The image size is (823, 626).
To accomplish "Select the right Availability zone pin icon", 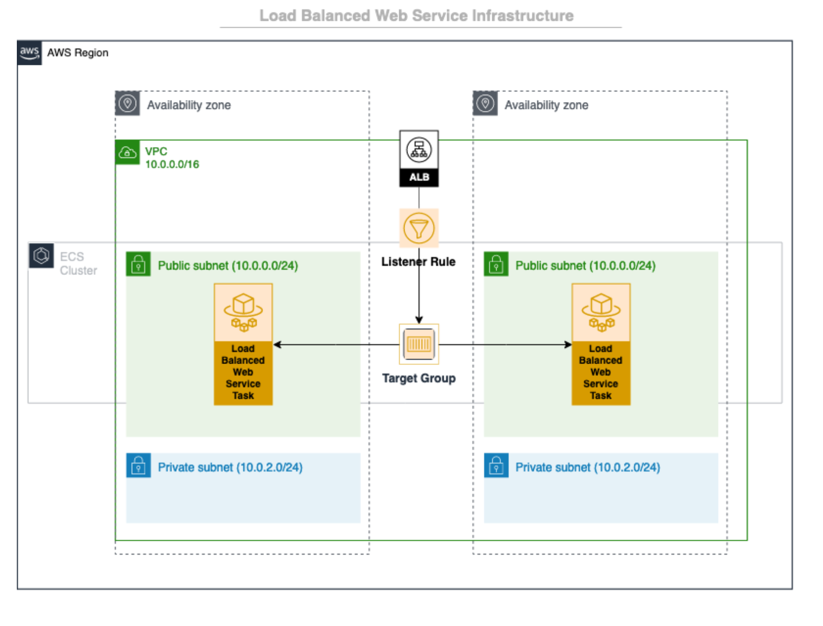I will (x=485, y=104).
